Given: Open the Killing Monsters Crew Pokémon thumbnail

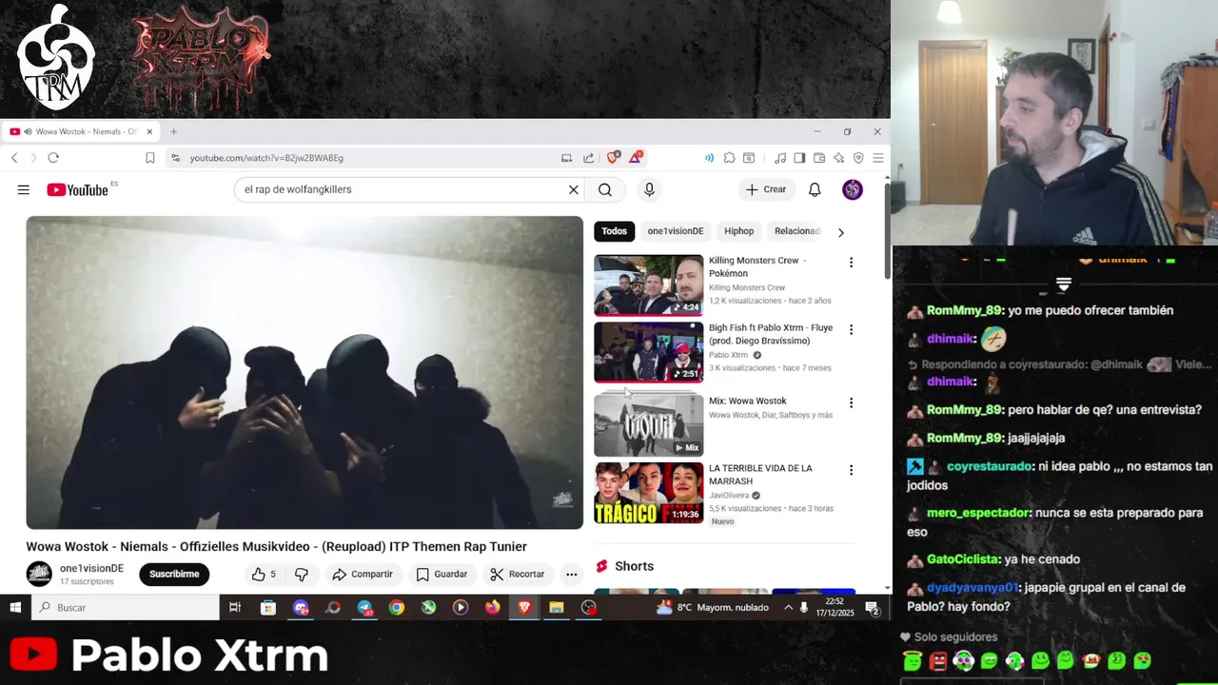Looking at the screenshot, I should tap(649, 284).
